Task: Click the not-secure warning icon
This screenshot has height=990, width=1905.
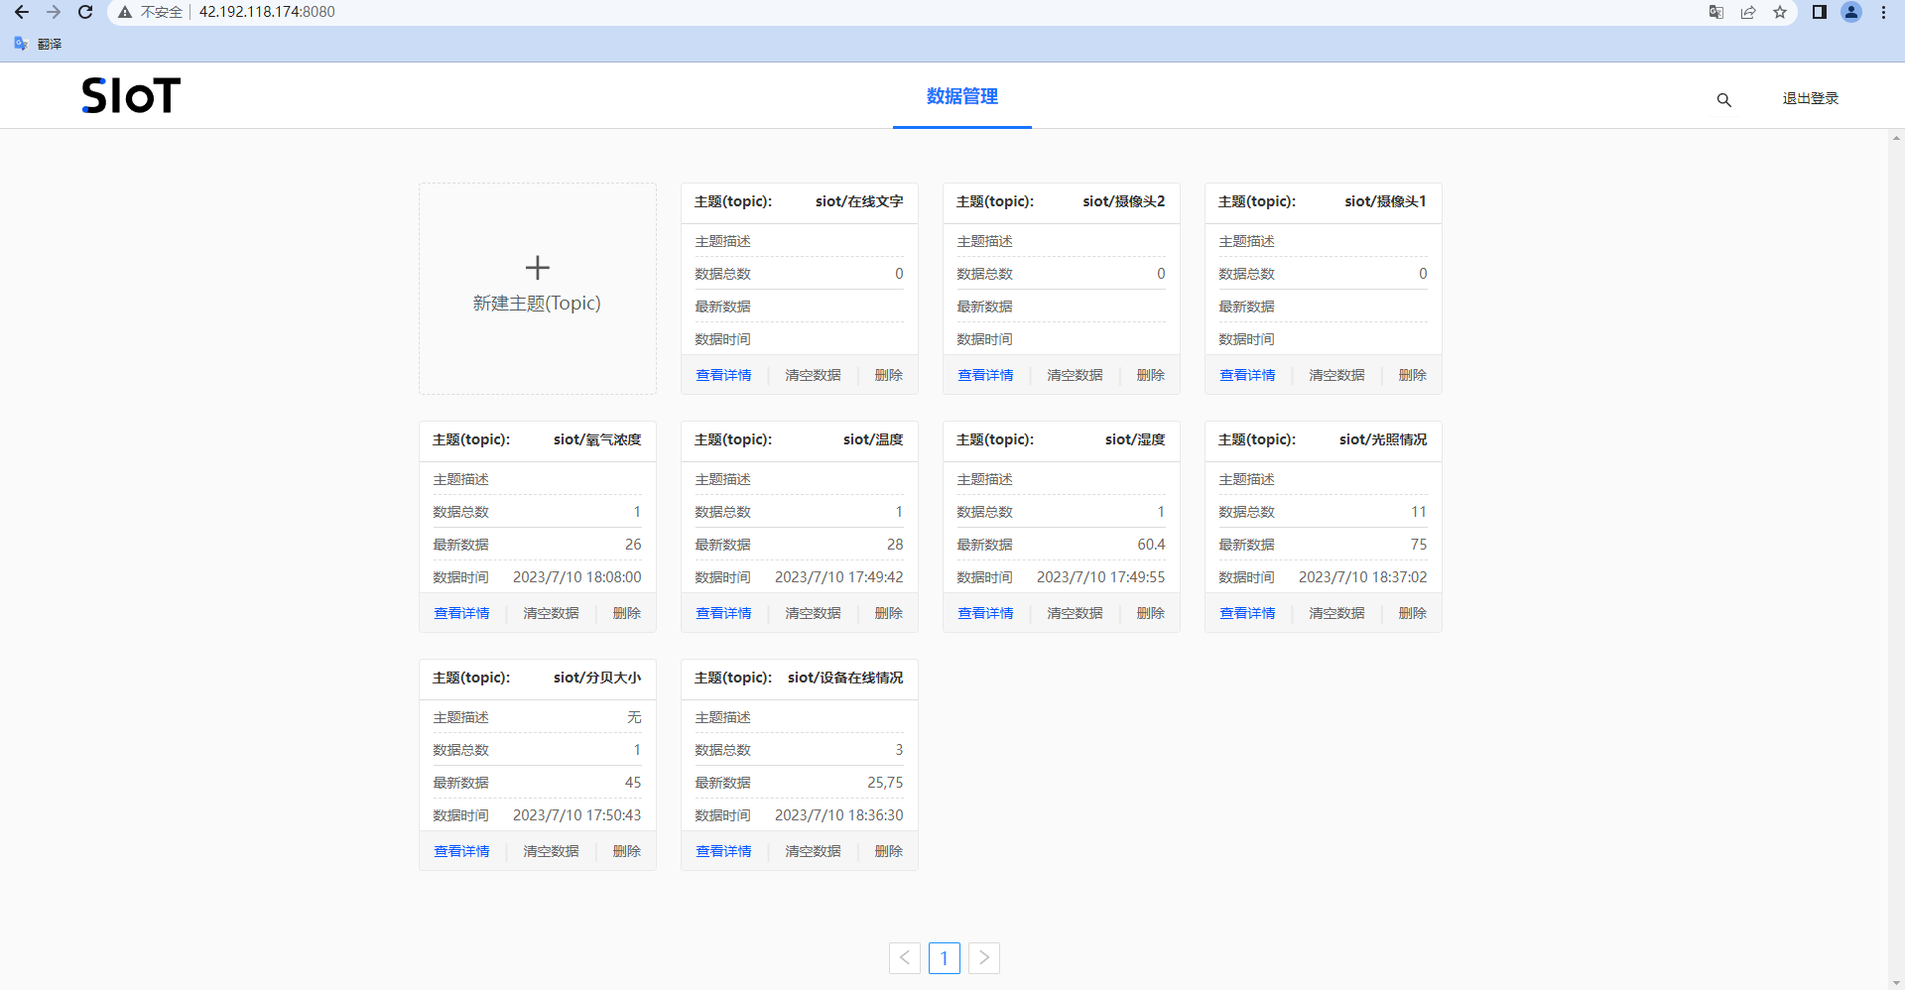Action: (x=125, y=12)
